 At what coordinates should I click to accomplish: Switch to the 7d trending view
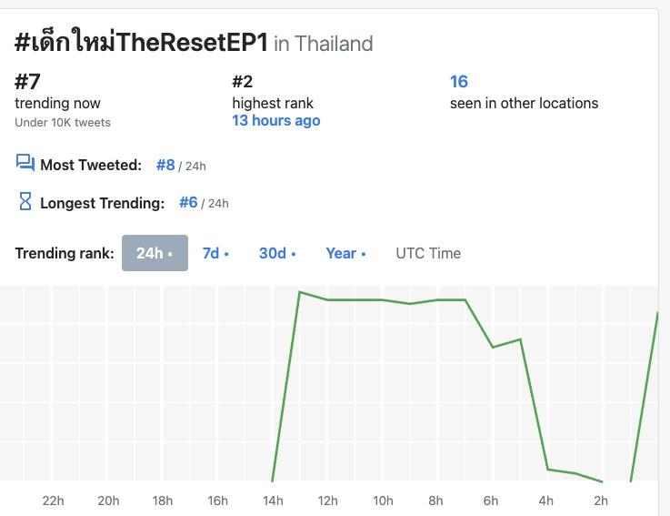click(x=215, y=253)
